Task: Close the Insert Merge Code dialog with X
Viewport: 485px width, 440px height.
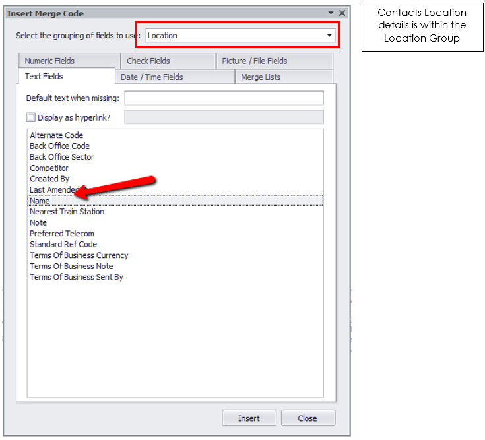Action: click(x=342, y=13)
